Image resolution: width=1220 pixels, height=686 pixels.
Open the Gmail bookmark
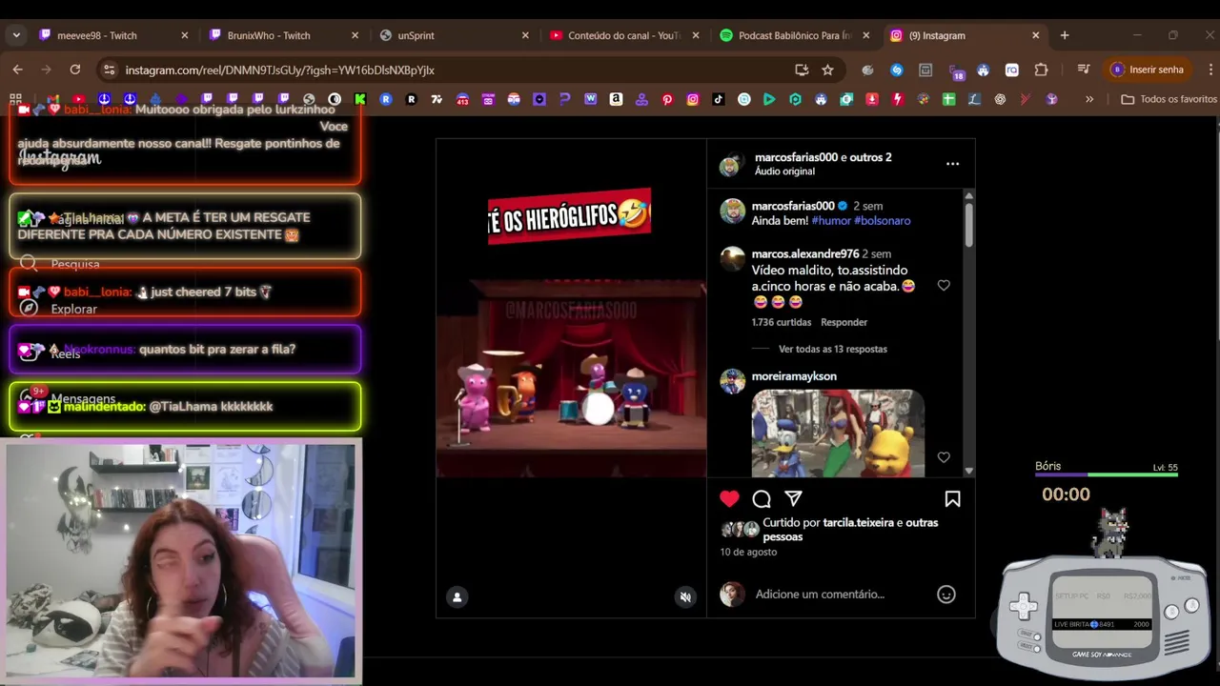(53, 99)
